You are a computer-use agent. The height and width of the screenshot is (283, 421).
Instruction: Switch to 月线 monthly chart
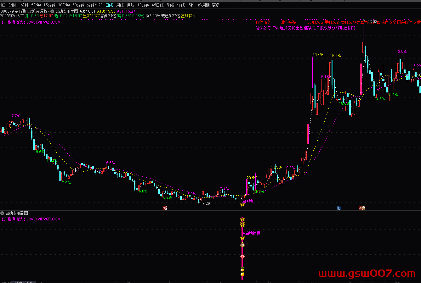point(130,5)
